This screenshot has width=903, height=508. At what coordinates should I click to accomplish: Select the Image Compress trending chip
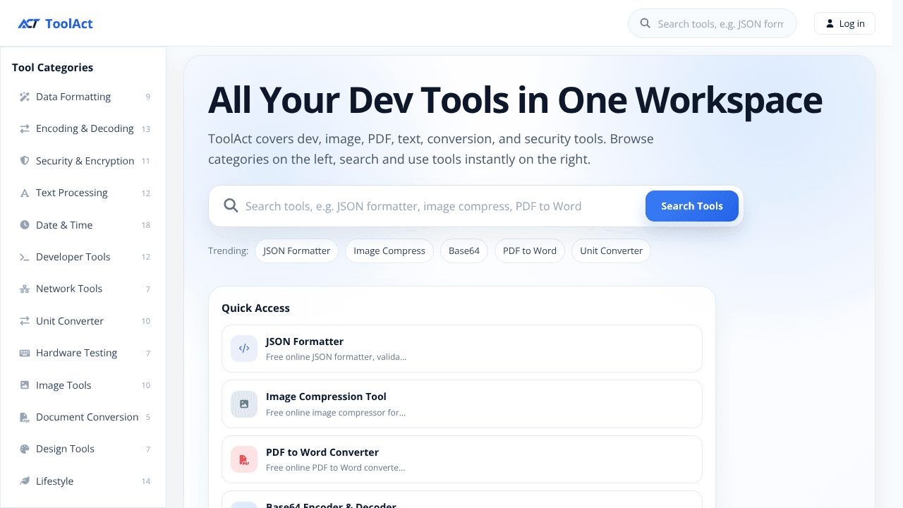389,250
